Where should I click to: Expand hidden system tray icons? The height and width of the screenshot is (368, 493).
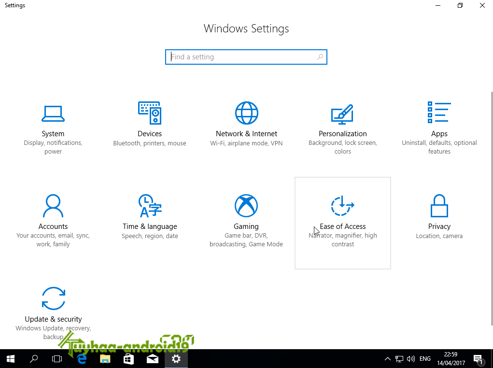pos(388,359)
